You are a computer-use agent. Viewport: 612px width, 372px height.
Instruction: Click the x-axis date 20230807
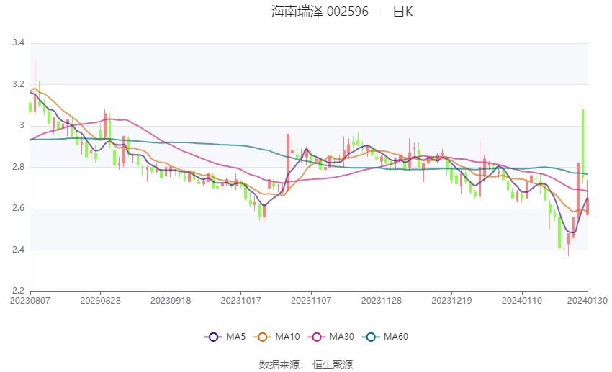click(30, 301)
